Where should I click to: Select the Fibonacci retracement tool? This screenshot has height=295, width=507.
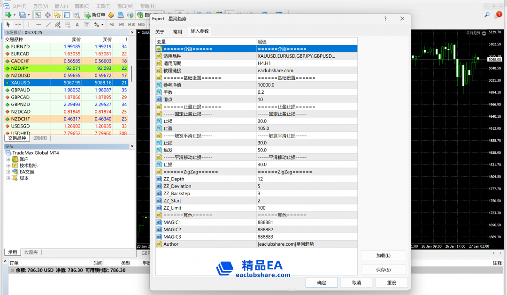click(68, 24)
